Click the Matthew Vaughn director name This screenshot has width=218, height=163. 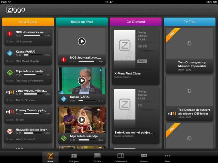(122, 77)
